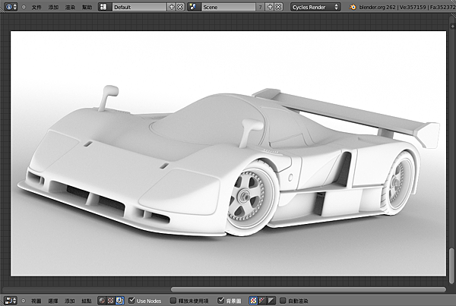
Task: Open the Cycles Render engine dropdown
Action: click(315, 7)
